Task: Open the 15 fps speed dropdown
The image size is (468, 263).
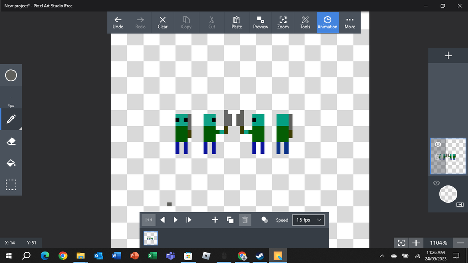Action: coord(308,220)
